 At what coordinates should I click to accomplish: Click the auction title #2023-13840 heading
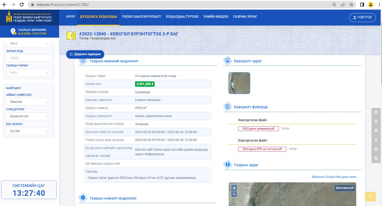[129, 34]
